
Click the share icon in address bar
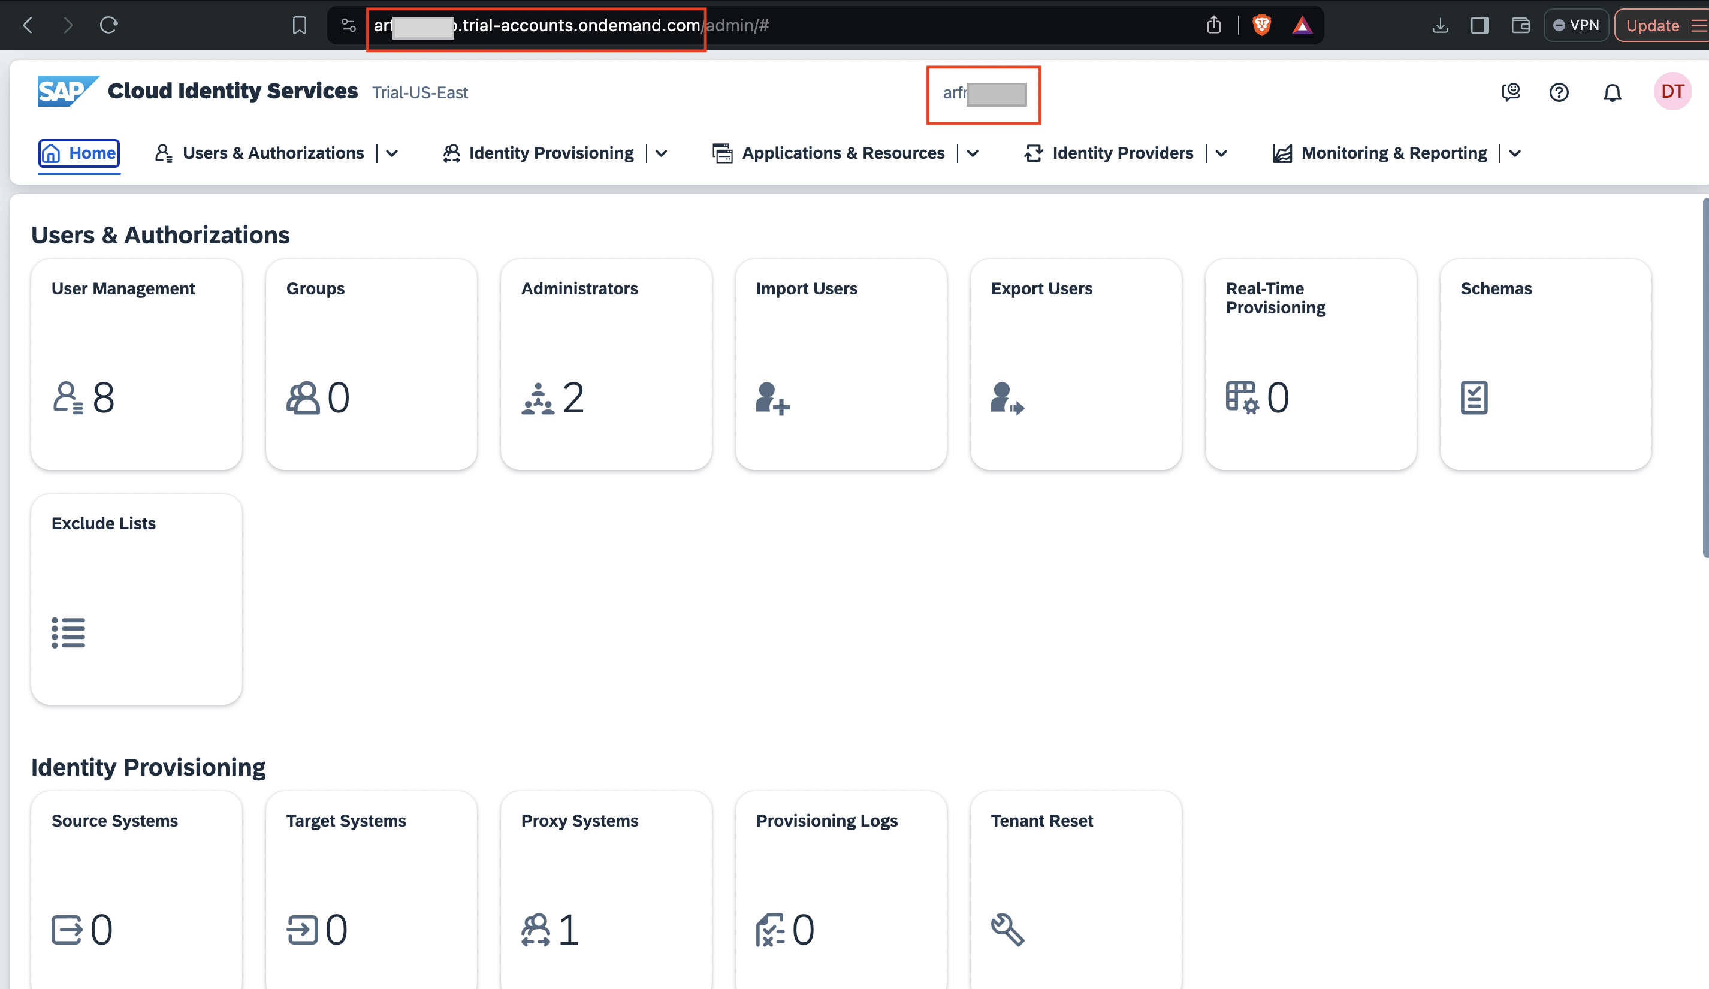point(1214,26)
